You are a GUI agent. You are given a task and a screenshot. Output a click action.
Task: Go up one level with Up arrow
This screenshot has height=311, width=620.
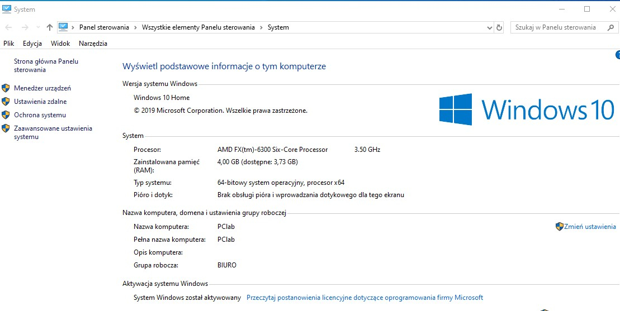coord(49,27)
